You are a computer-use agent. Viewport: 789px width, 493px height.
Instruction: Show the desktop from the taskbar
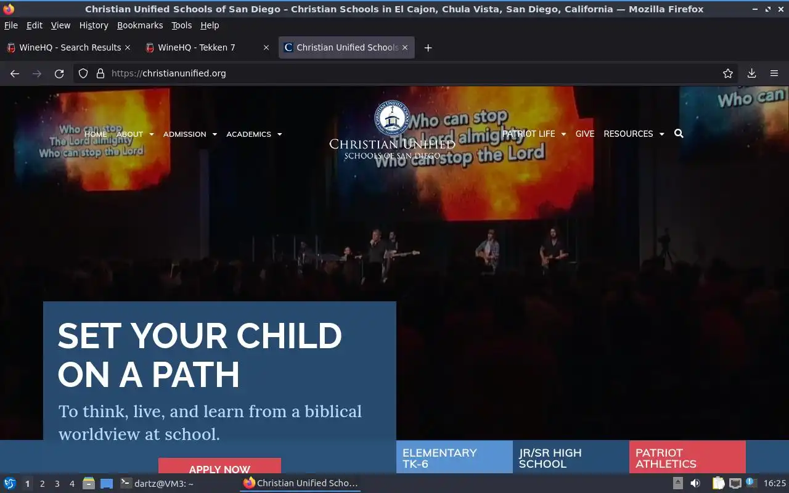click(x=107, y=484)
